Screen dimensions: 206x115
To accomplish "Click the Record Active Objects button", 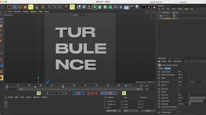I will [89, 93].
